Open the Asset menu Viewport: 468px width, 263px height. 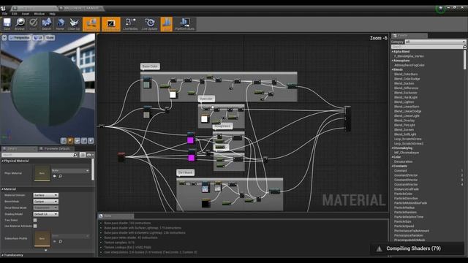26,14
